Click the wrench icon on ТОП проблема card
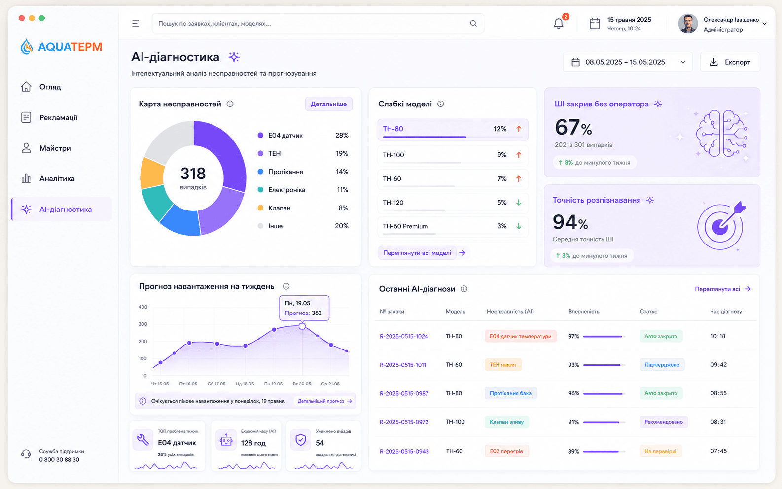The width and height of the screenshot is (782, 489). pyautogui.click(x=143, y=439)
